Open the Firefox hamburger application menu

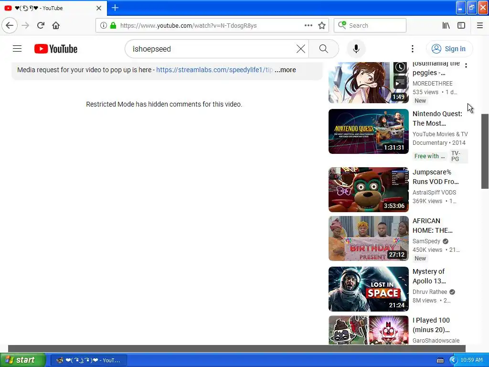click(480, 25)
